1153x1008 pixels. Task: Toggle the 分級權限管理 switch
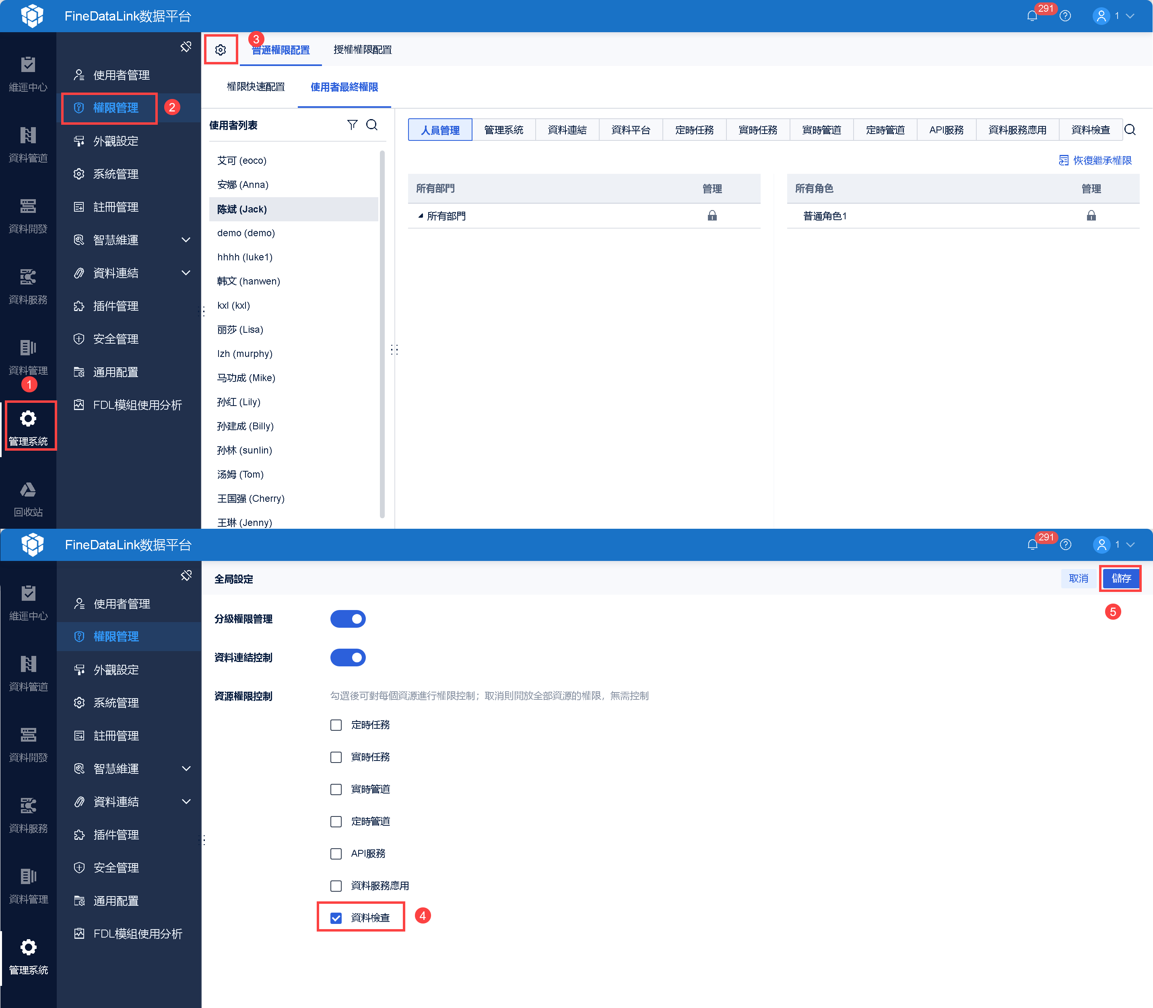[x=348, y=619]
